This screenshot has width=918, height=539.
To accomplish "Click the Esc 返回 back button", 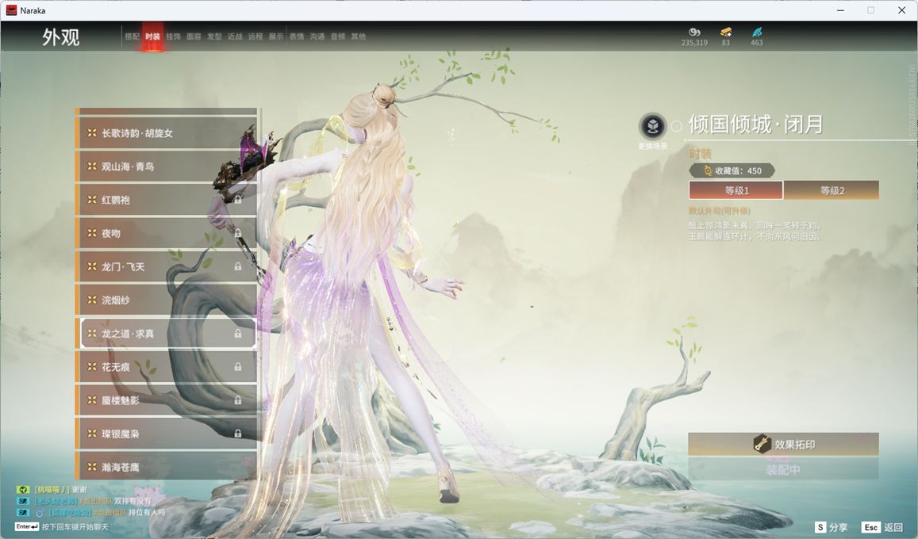I will [883, 527].
